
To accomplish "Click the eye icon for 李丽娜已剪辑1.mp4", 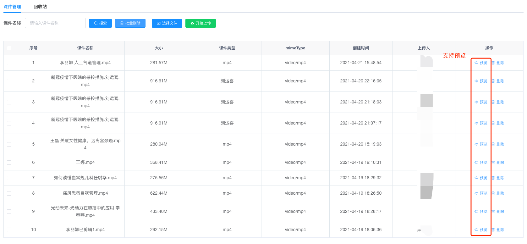I will pos(476,230).
